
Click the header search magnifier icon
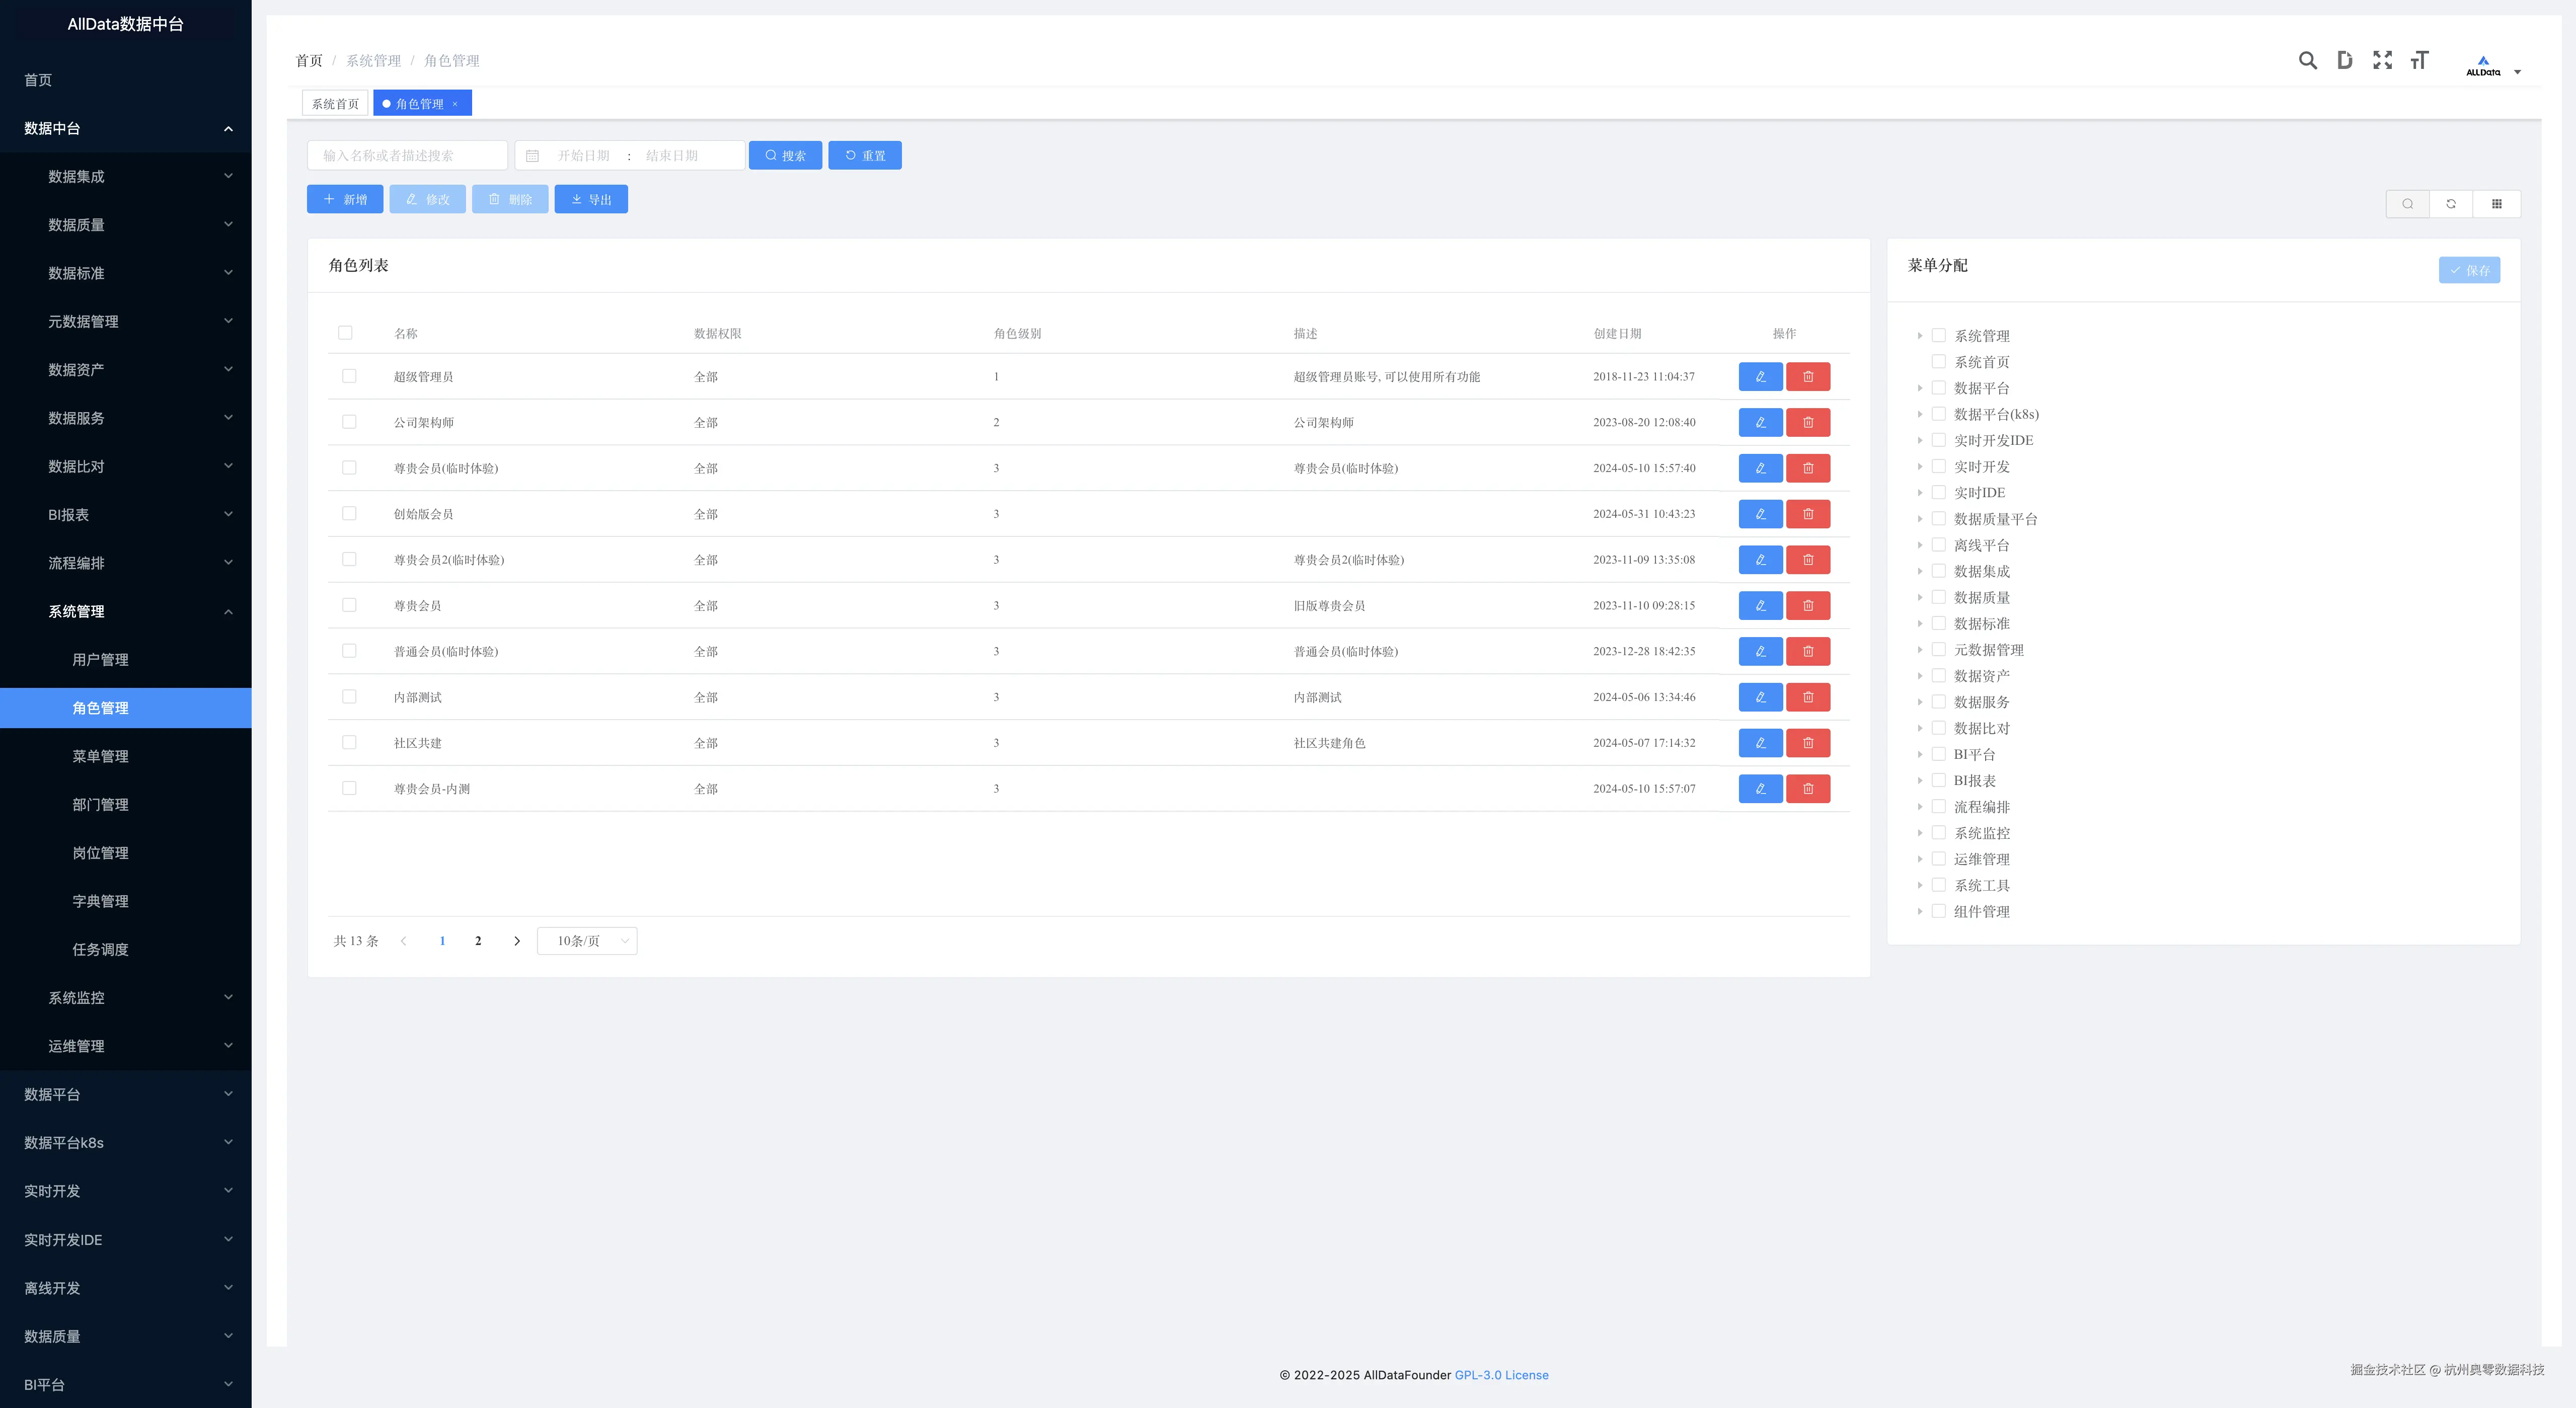[2307, 61]
